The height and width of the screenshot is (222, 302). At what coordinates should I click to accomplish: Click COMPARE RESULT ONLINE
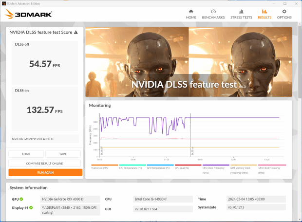pos(44,163)
